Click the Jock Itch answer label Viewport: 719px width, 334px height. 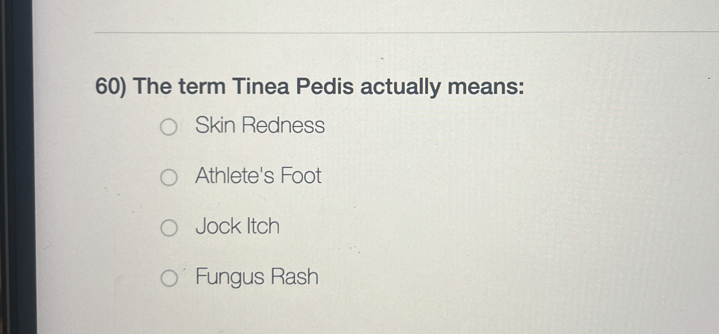[238, 227]
